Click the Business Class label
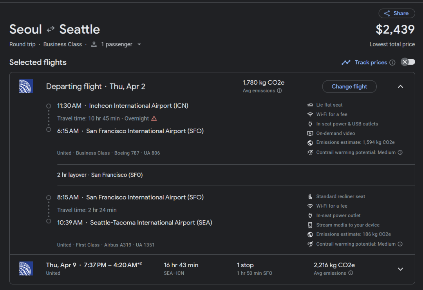The height and width of the screenshot is (290, 423). tap(63, 44)
